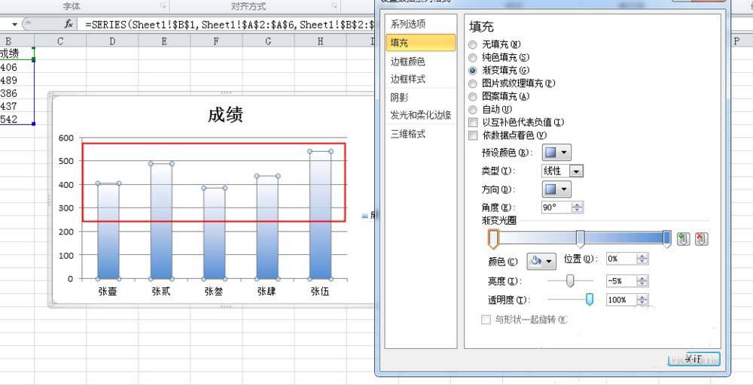Open the 方向 direction dropdown
This screenshot has height=385, width=753.
[556, 189]
